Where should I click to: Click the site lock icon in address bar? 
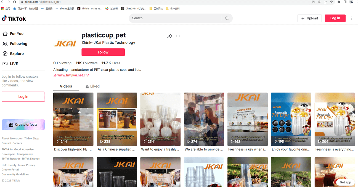[22, 2]
